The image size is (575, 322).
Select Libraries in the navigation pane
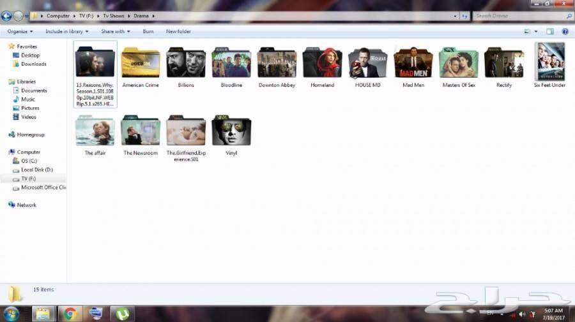click(x=26, y=82)
